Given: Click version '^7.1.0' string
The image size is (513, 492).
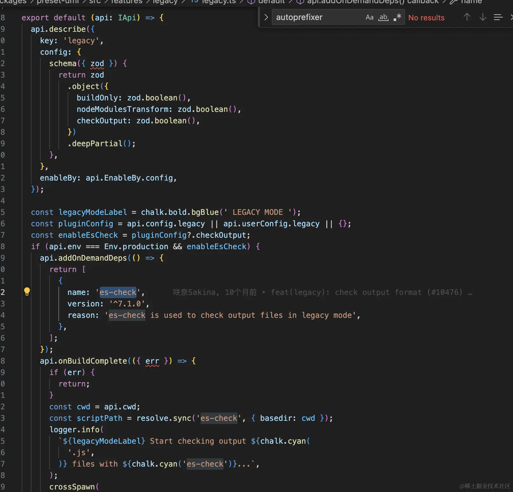Looking at the screenshot, I should pos(127,304).
